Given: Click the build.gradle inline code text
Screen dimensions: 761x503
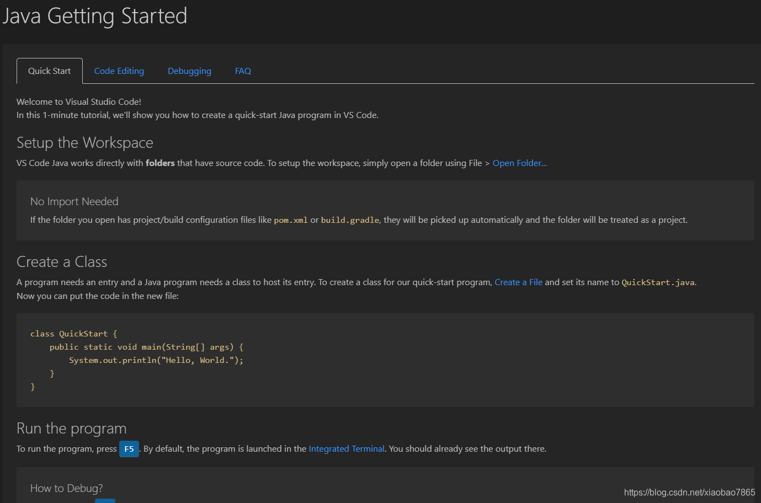Looking at the screenshot, I should [350, 220].
